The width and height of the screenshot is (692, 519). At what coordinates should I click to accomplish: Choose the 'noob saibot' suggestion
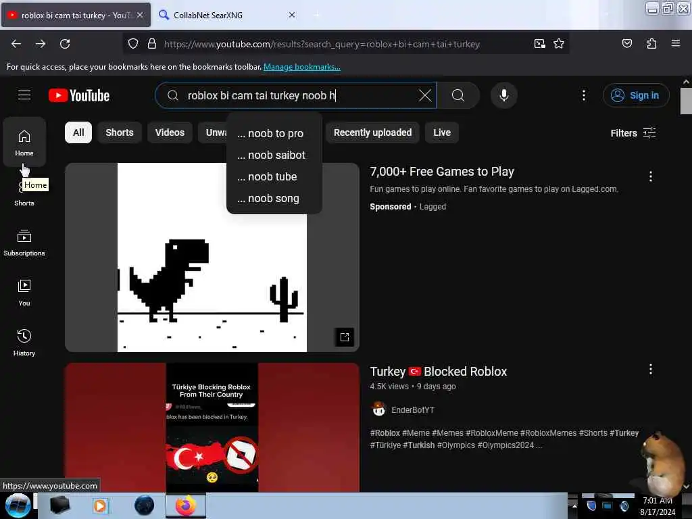(x=274, y=155)
